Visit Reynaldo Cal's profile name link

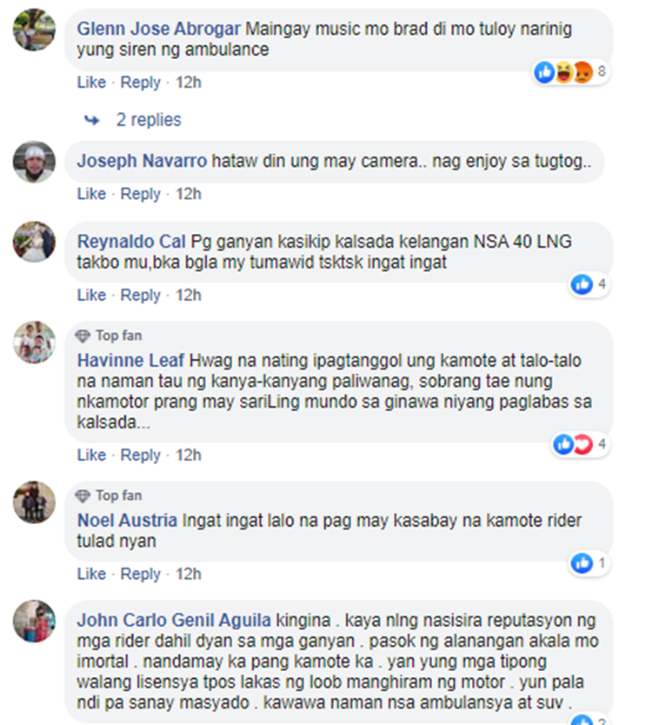131,242
